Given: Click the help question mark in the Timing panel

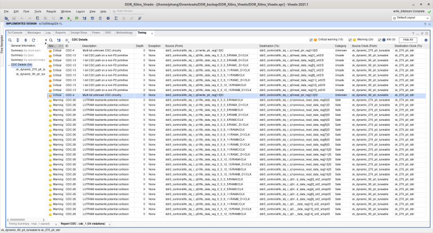Looking at the screenshot, I should tap(413, 34).
